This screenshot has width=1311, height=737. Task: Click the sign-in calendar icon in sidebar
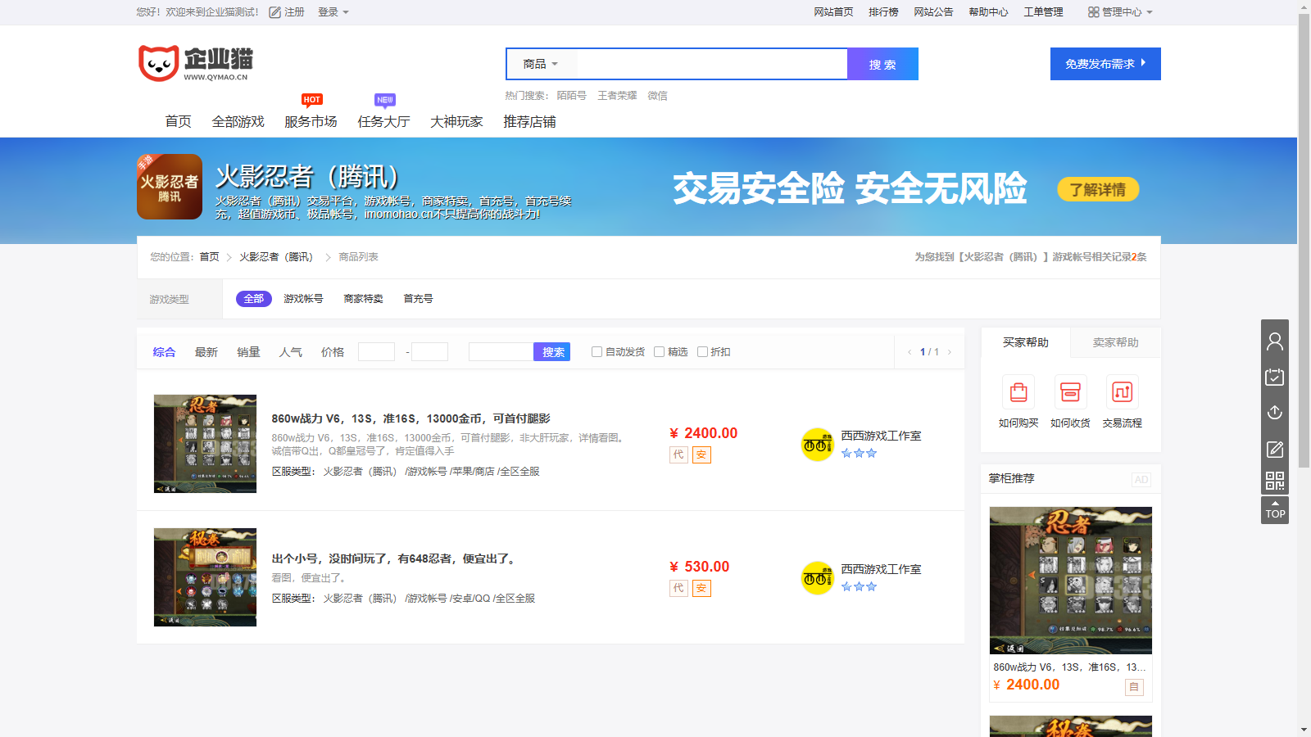[1275, 378]
